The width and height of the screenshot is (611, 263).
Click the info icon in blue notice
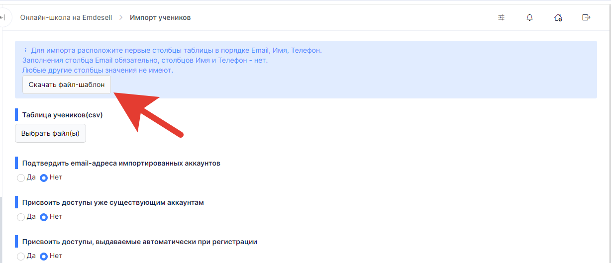coord(25,51)
